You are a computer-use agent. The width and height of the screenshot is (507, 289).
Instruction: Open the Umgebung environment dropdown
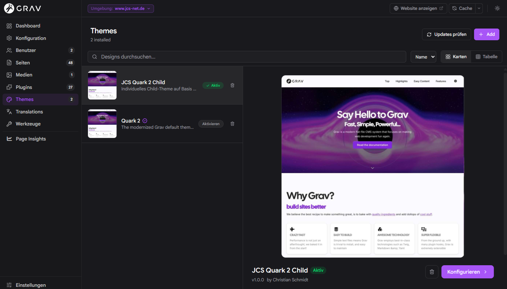[x=121, y=8]
